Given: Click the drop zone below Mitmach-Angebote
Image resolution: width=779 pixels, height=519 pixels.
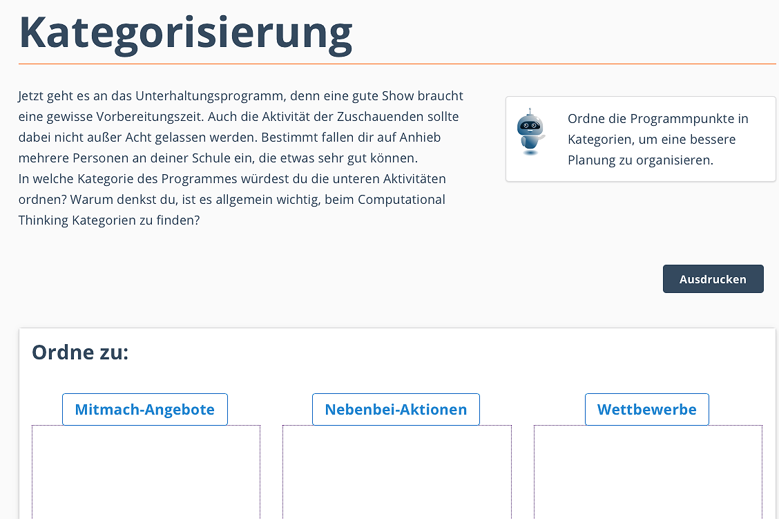Looking at the screenshot, I should [146, 472].
